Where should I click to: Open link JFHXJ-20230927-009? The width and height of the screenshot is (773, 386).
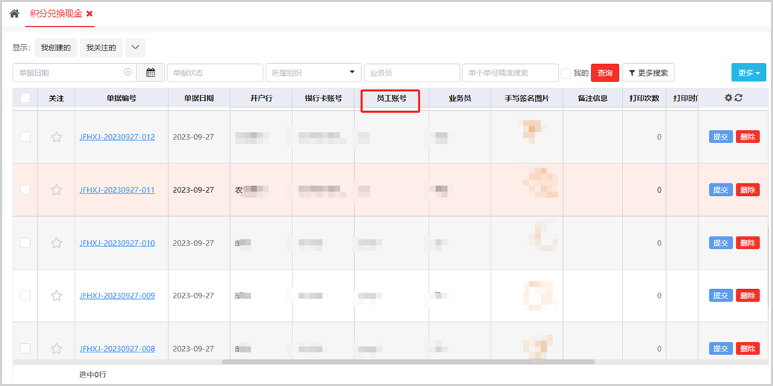point(117,295)
